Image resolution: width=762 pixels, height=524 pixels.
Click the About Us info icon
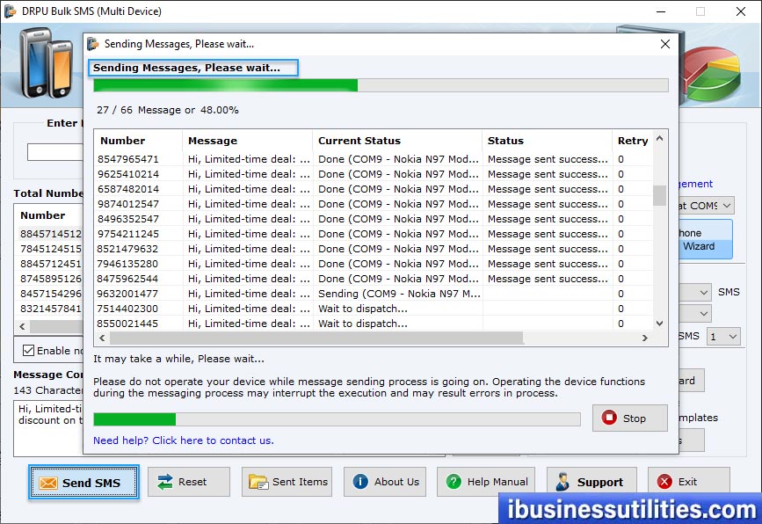pos(360,482)
